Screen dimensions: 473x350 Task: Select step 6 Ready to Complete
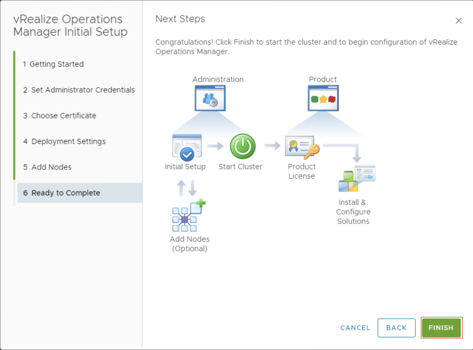click(80, 193)
